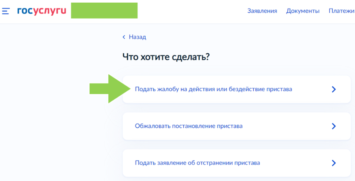Click the back chevron before Назад

(124, 37)
